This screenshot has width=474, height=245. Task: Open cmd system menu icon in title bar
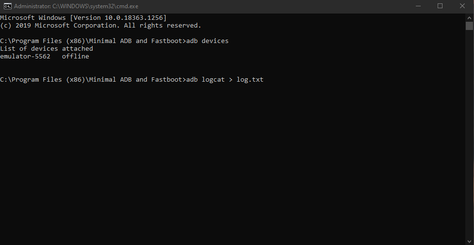[x=8, y=6]
